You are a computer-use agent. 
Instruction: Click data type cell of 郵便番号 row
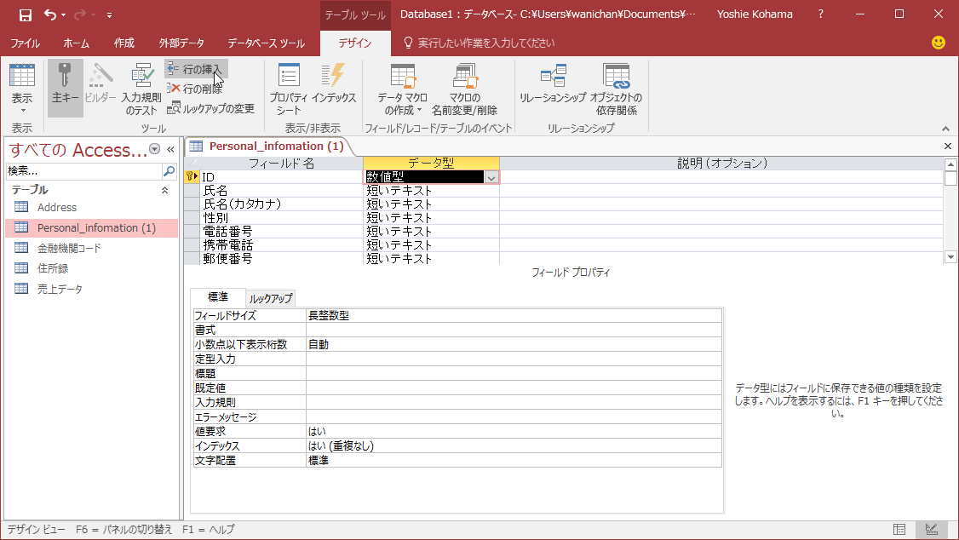click(431, 258)
